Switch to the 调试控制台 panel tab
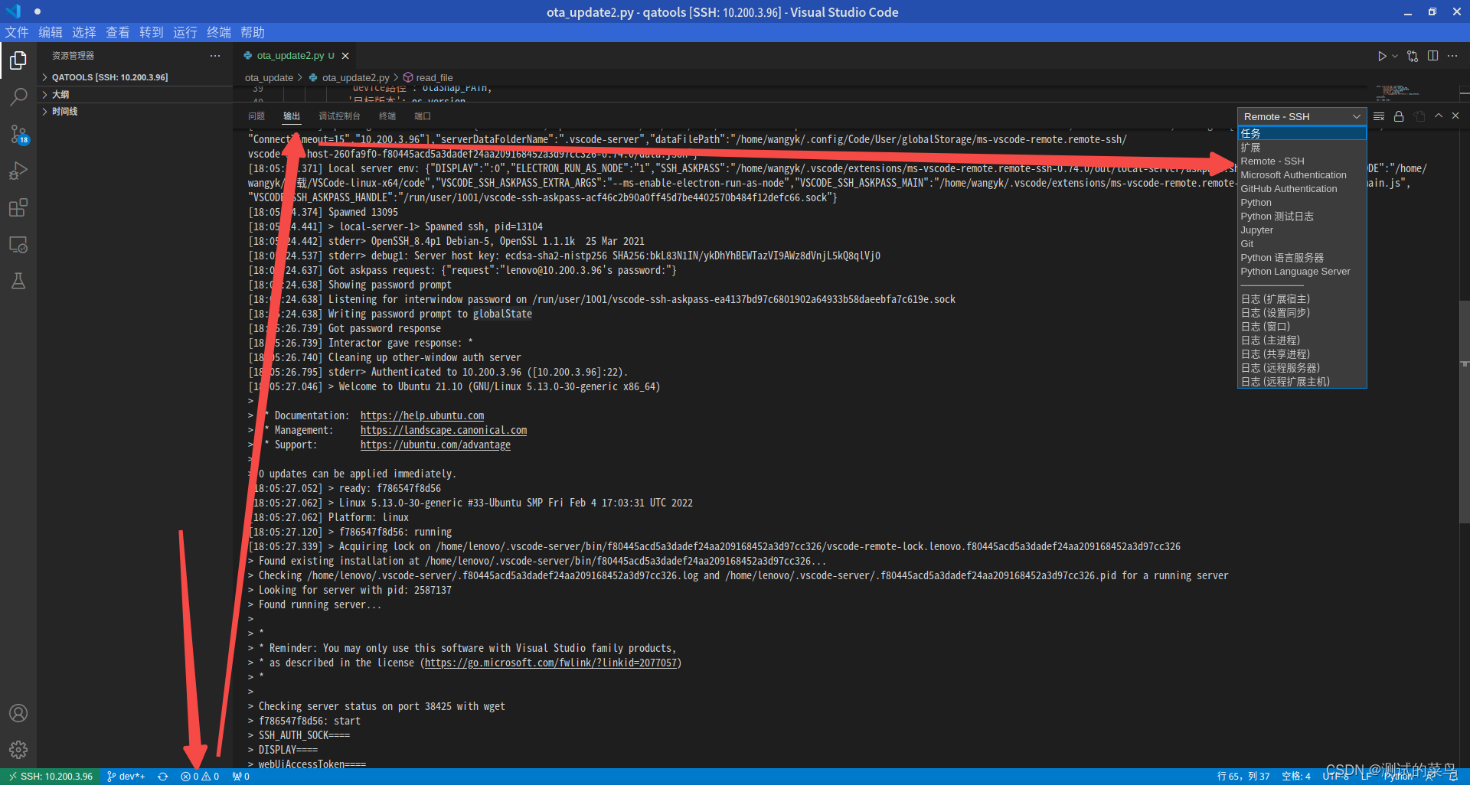 (x=339, y=116)
